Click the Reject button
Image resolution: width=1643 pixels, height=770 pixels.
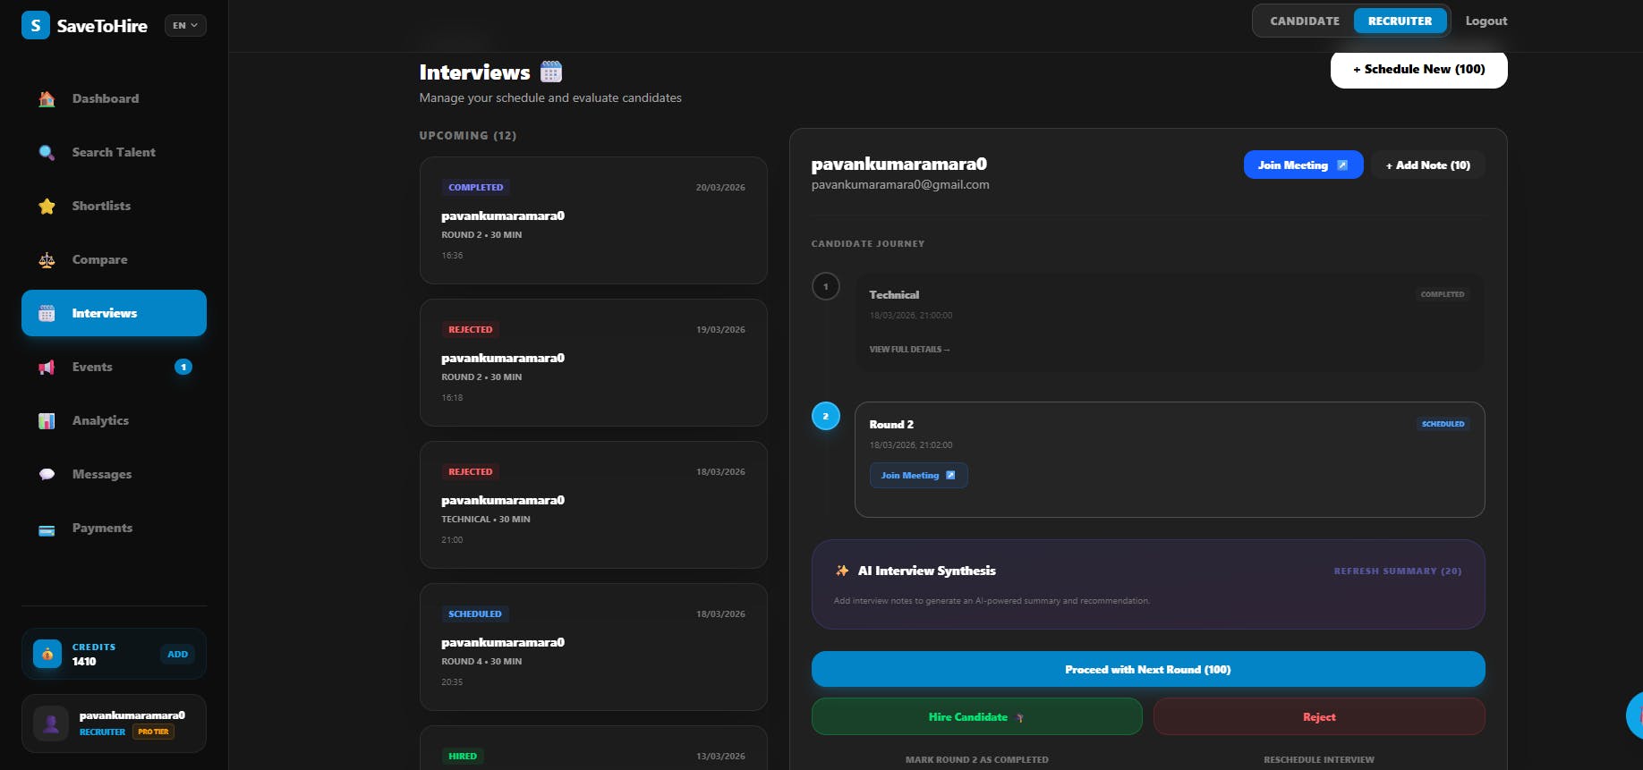[x=1319, y=716]
